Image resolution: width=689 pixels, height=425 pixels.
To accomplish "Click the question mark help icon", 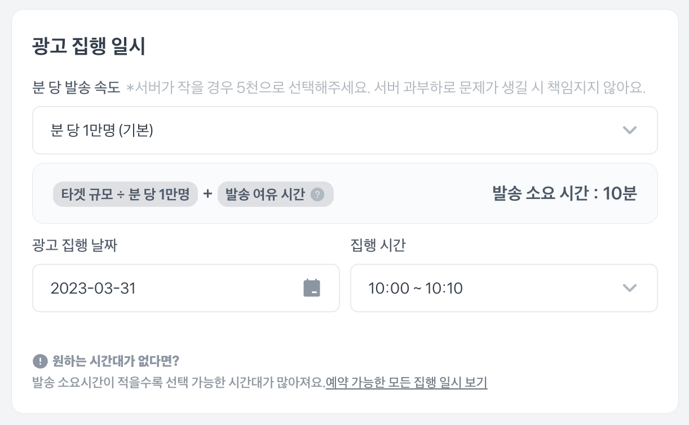I will point(318,194).
